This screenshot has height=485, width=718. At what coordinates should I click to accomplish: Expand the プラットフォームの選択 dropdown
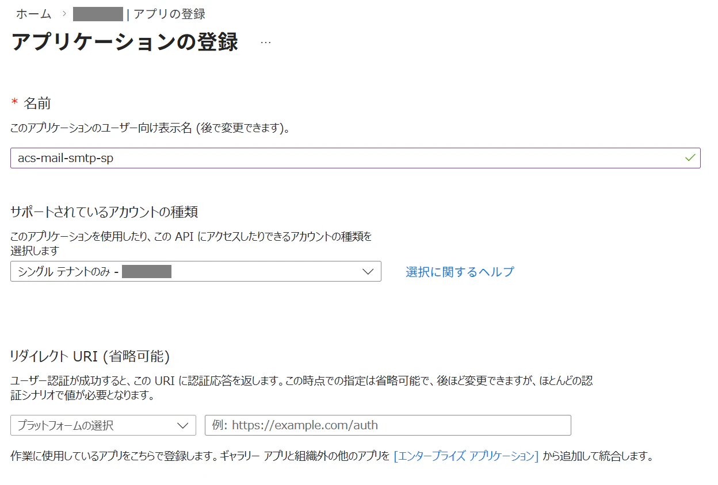click(x=103, y=425)
